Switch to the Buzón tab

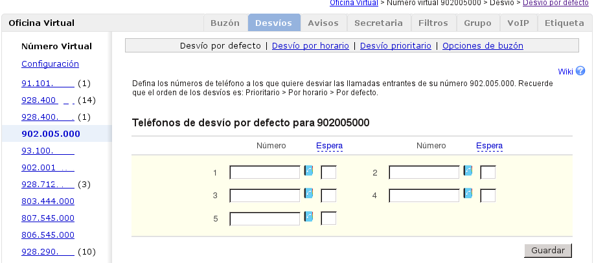225,23
